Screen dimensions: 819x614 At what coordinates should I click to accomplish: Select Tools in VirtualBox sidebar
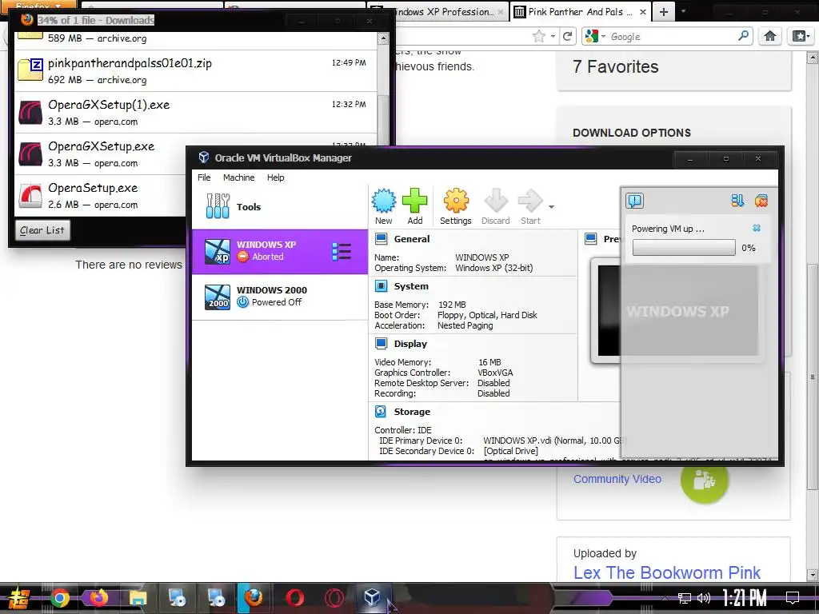click(x=280, y=207)
